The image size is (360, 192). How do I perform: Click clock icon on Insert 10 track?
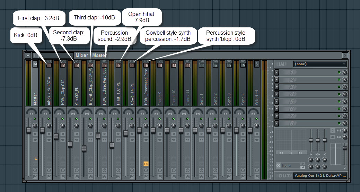pyautogui.click(x=174, y=170)
